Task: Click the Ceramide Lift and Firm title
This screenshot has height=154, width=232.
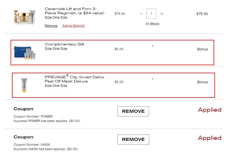Action: coord(74,11)
